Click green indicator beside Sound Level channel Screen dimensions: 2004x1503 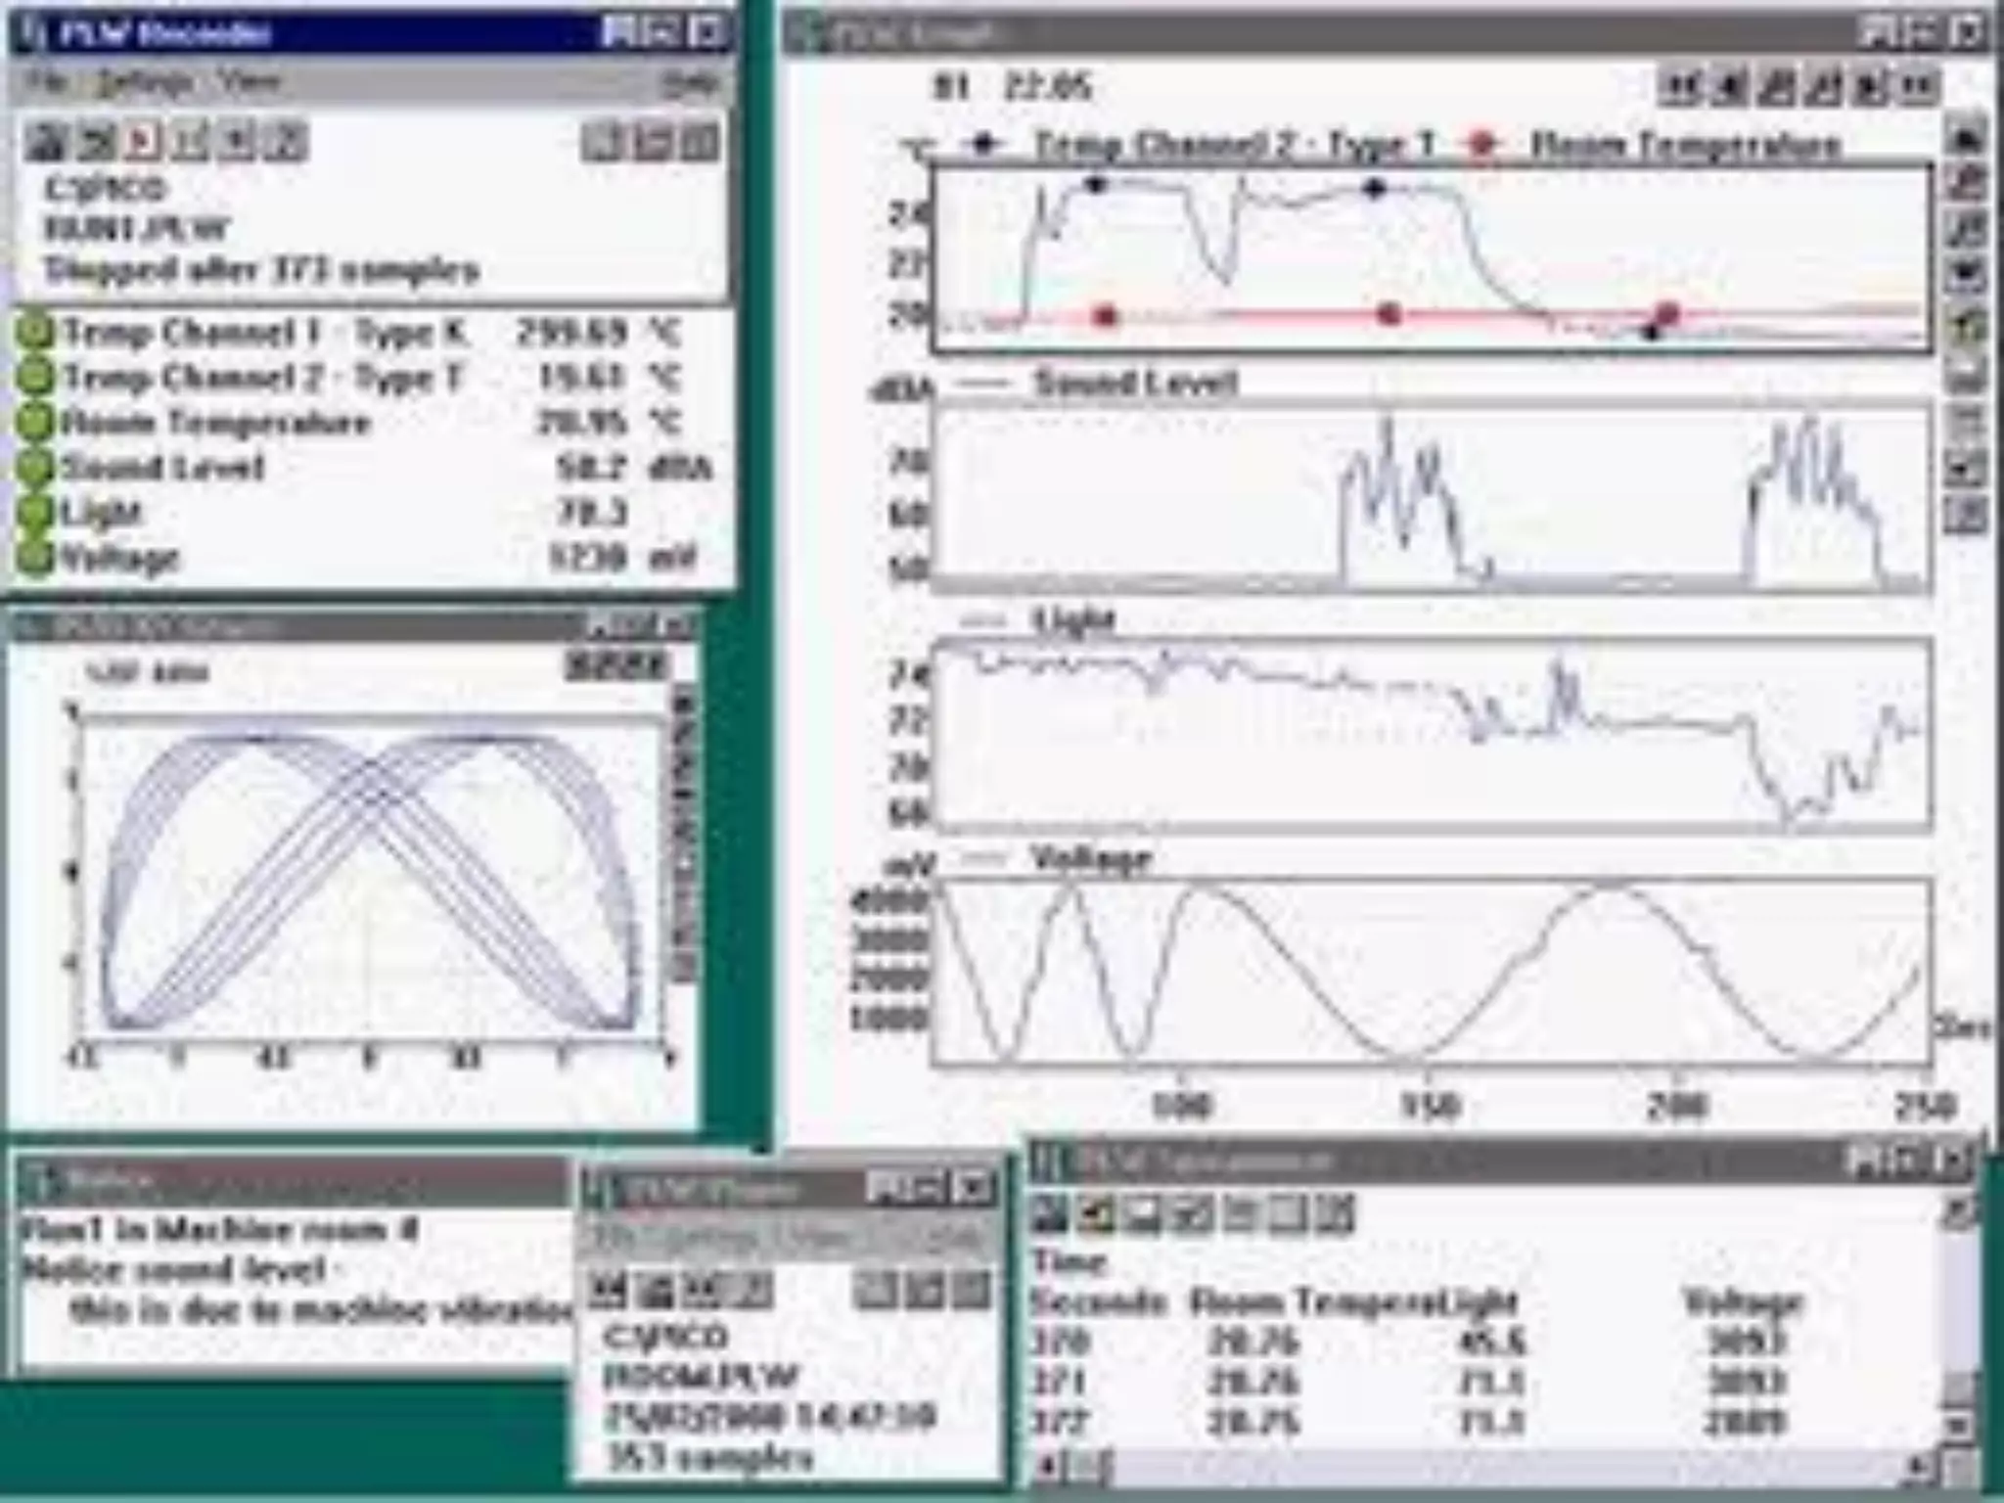[36, 468]
